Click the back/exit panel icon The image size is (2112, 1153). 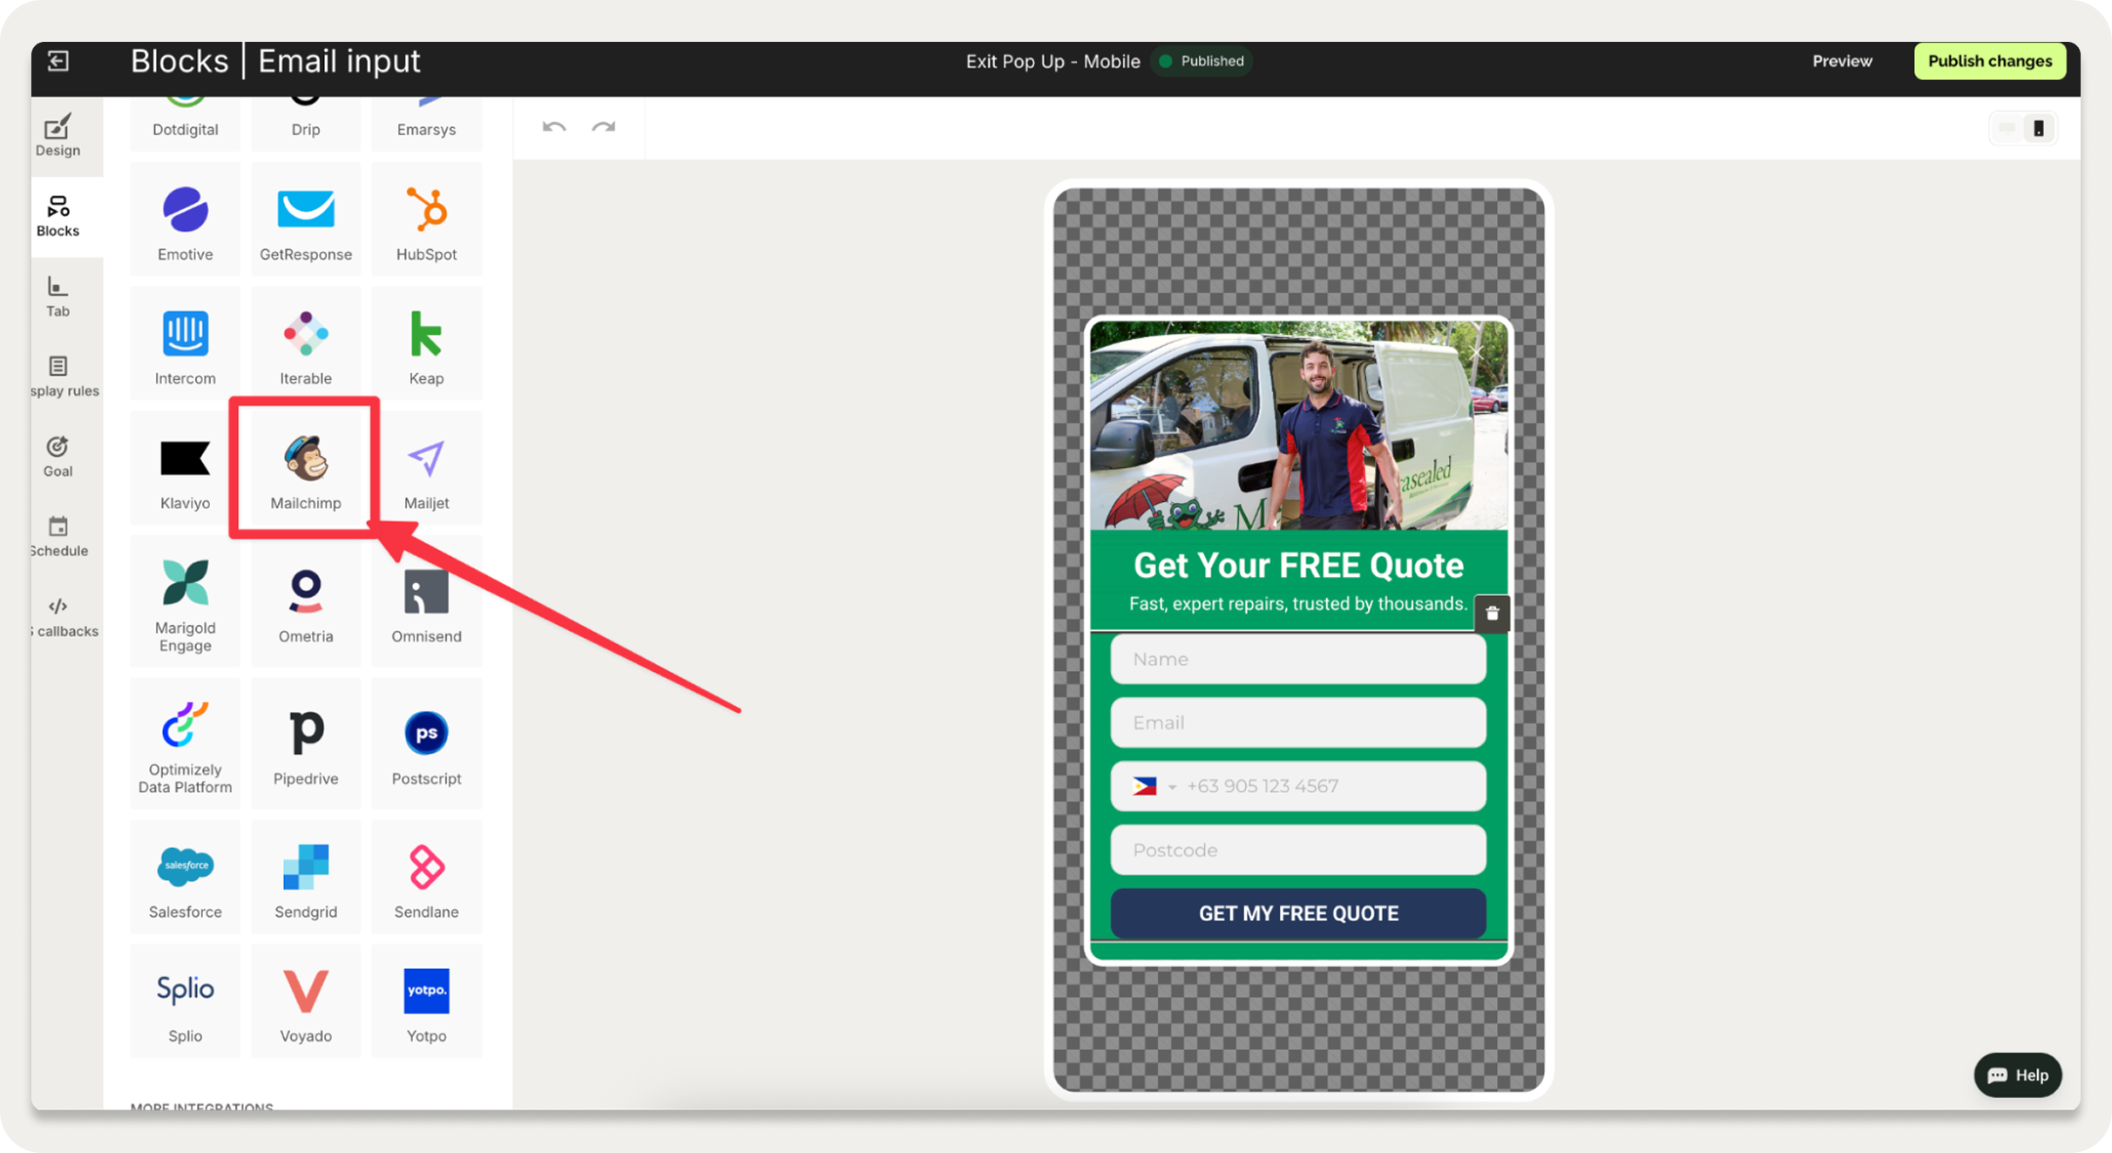point(58,61)
